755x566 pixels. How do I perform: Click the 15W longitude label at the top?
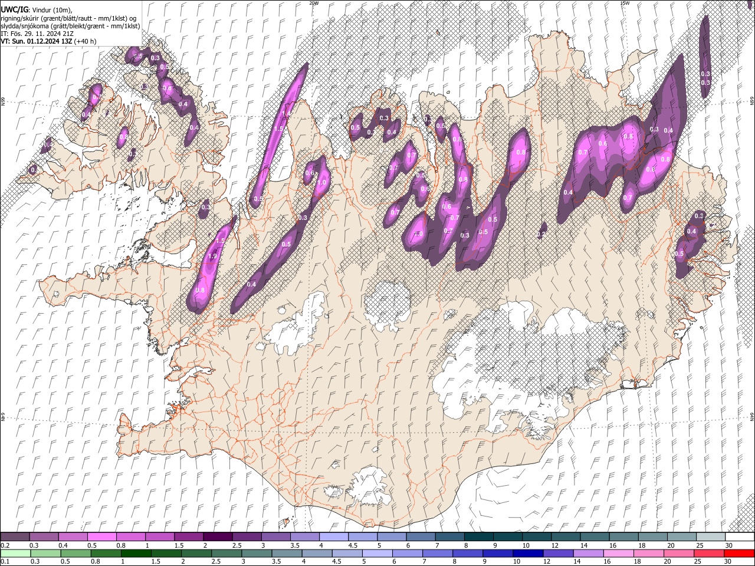pyautogui.click(x=625, y=2)
